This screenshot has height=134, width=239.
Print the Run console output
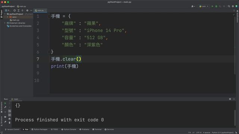[x=10, y=119]
